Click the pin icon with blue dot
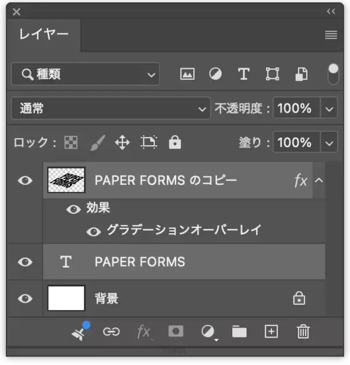This screenshot has width=350, height=365. pyautogui.click(x=80, y=331)
